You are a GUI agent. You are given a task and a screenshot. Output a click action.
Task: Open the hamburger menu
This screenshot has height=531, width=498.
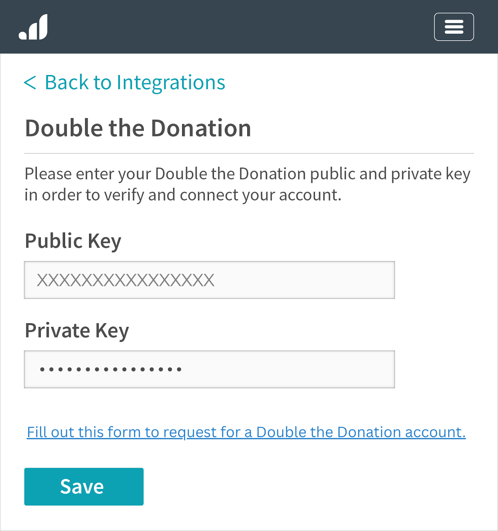click(453, 27)
